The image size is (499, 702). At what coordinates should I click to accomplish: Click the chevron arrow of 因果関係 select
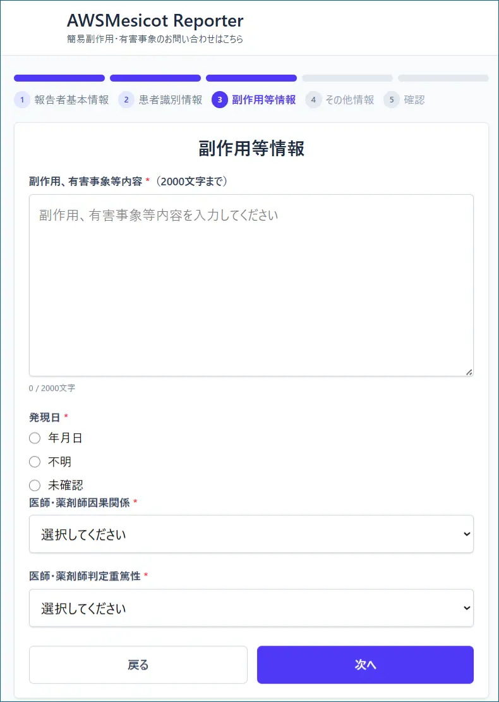click(467, 534)
